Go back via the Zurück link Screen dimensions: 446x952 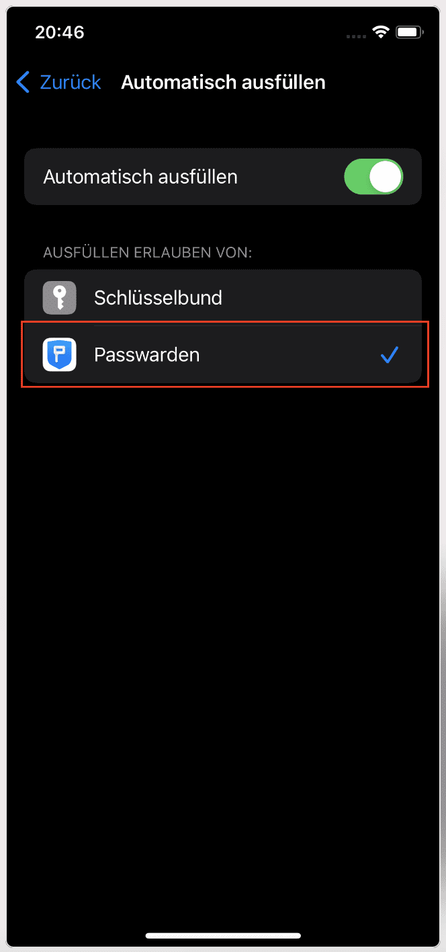click(70, 83)
